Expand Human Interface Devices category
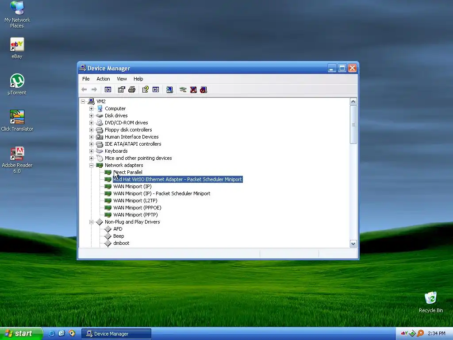 (91, 137)
